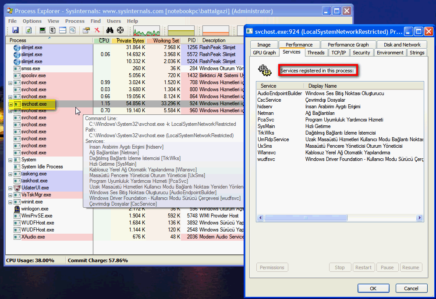Screen dimensions: 436x299
Task: Click the properties dialog title bar icon
Action: click(249, 32)
